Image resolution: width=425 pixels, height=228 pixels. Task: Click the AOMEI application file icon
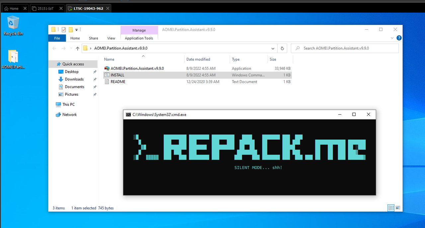tap(107, 68)
